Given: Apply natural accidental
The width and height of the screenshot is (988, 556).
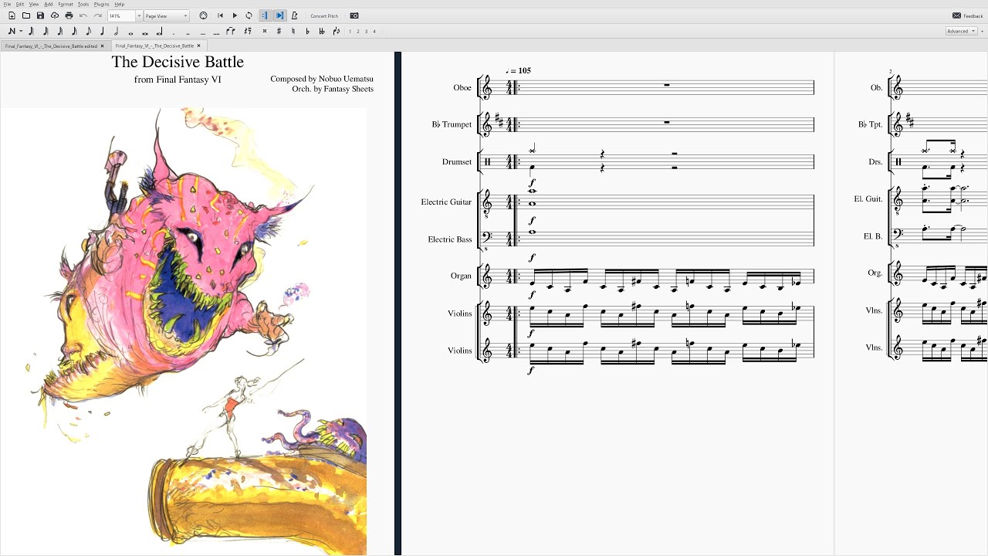Looking at the screenshot, I should [x=293, y=31].
